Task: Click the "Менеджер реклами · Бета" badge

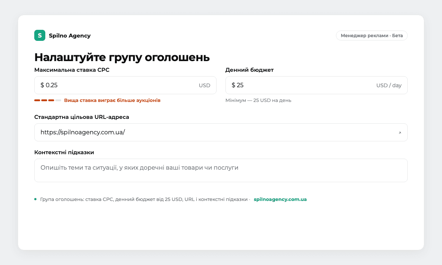Action: point(372,36)
